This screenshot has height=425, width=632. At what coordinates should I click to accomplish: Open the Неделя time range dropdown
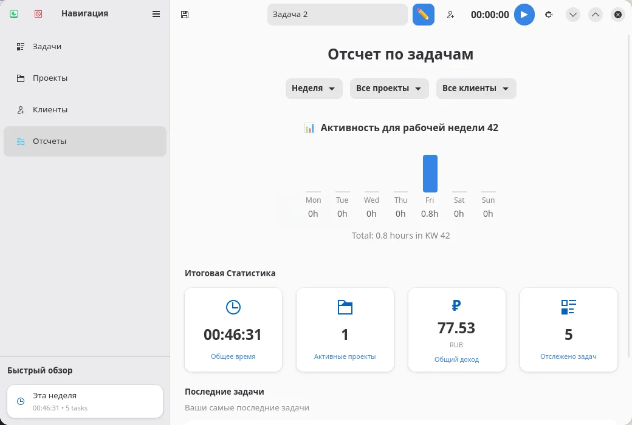[314, 88]
